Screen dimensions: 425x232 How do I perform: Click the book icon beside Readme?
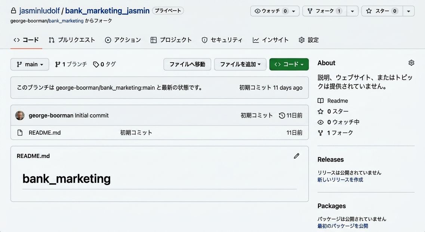321,101
